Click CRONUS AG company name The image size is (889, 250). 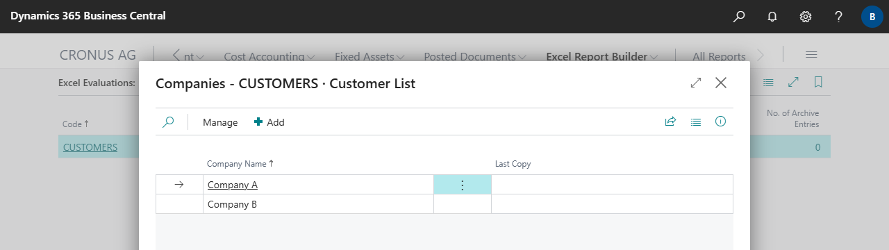[98, 55]
